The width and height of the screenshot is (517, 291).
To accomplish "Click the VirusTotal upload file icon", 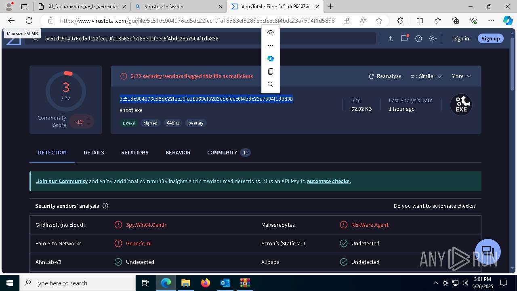I will coord(390,38).
